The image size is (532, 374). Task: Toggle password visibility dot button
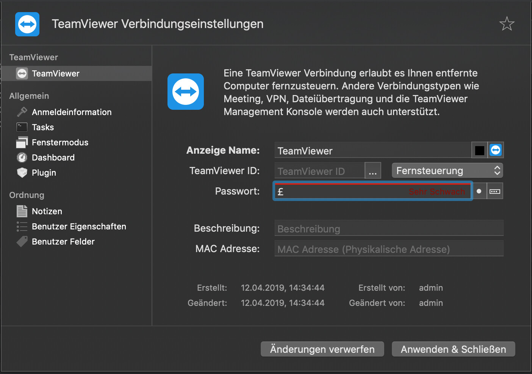(479, 191)
